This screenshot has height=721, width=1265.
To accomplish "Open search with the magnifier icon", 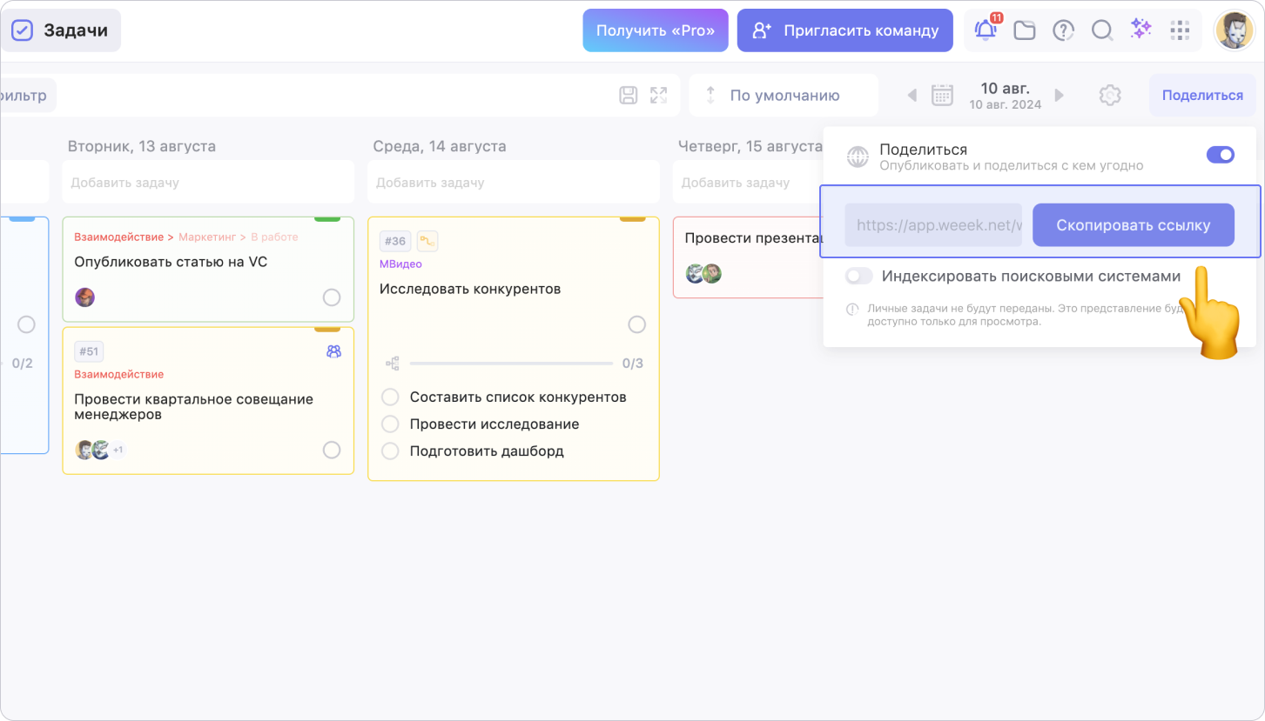I will coord(1102,30).
